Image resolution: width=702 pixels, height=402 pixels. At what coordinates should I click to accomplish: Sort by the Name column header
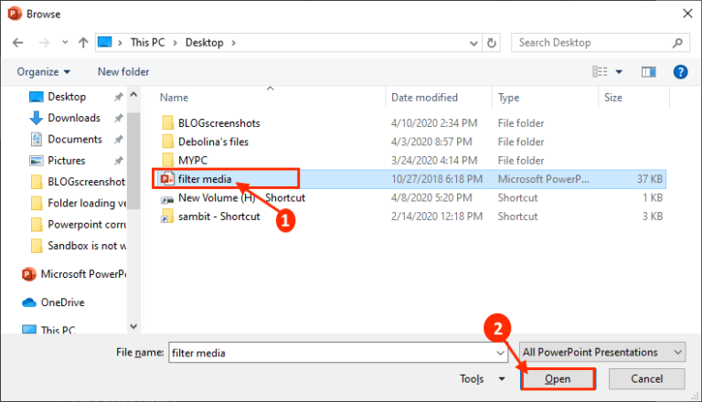(x=175, y=98)
